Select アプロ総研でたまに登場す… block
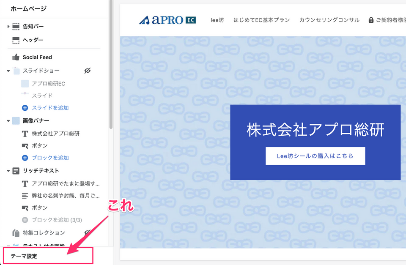406x265 pixels. 66,183
